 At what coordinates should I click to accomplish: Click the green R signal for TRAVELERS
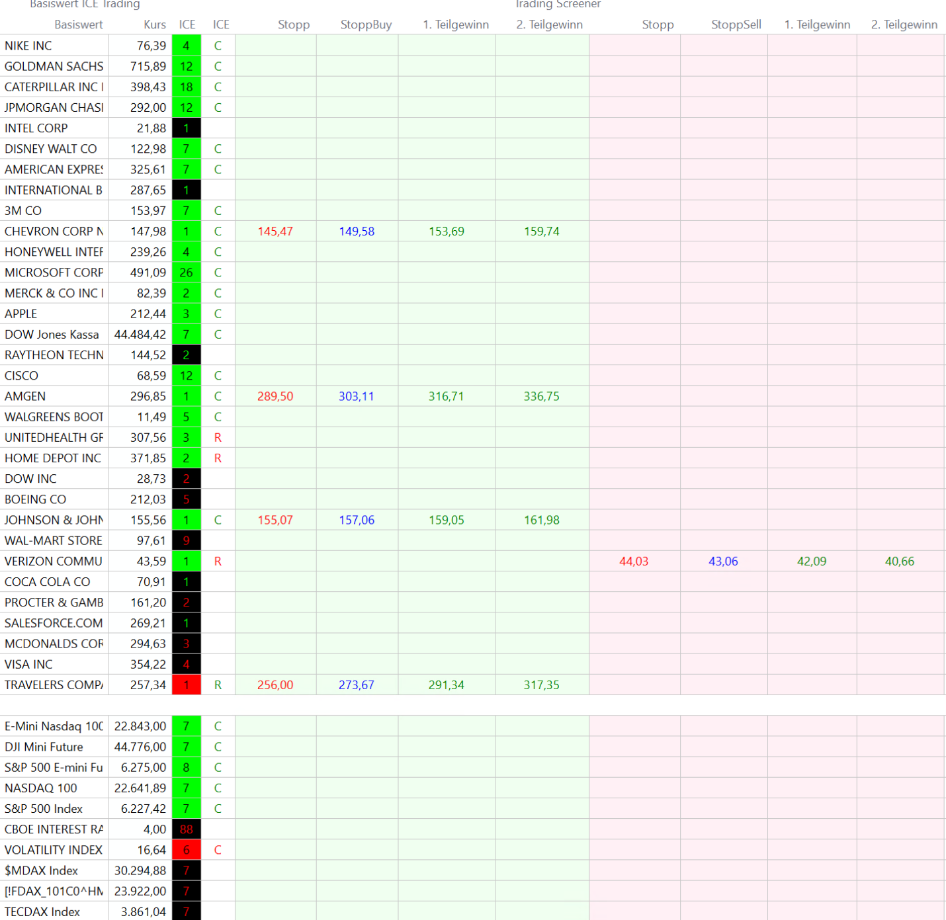[218, 685]
